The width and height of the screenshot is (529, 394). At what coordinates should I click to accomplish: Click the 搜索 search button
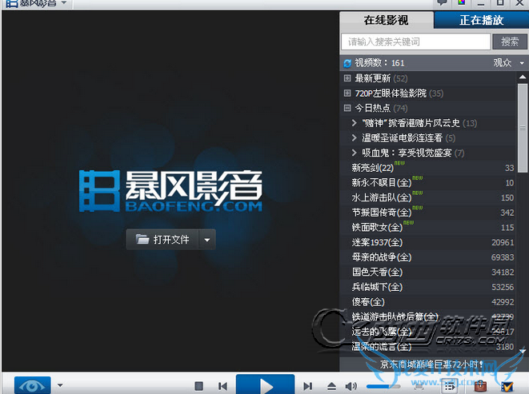[x=510, y=42]
